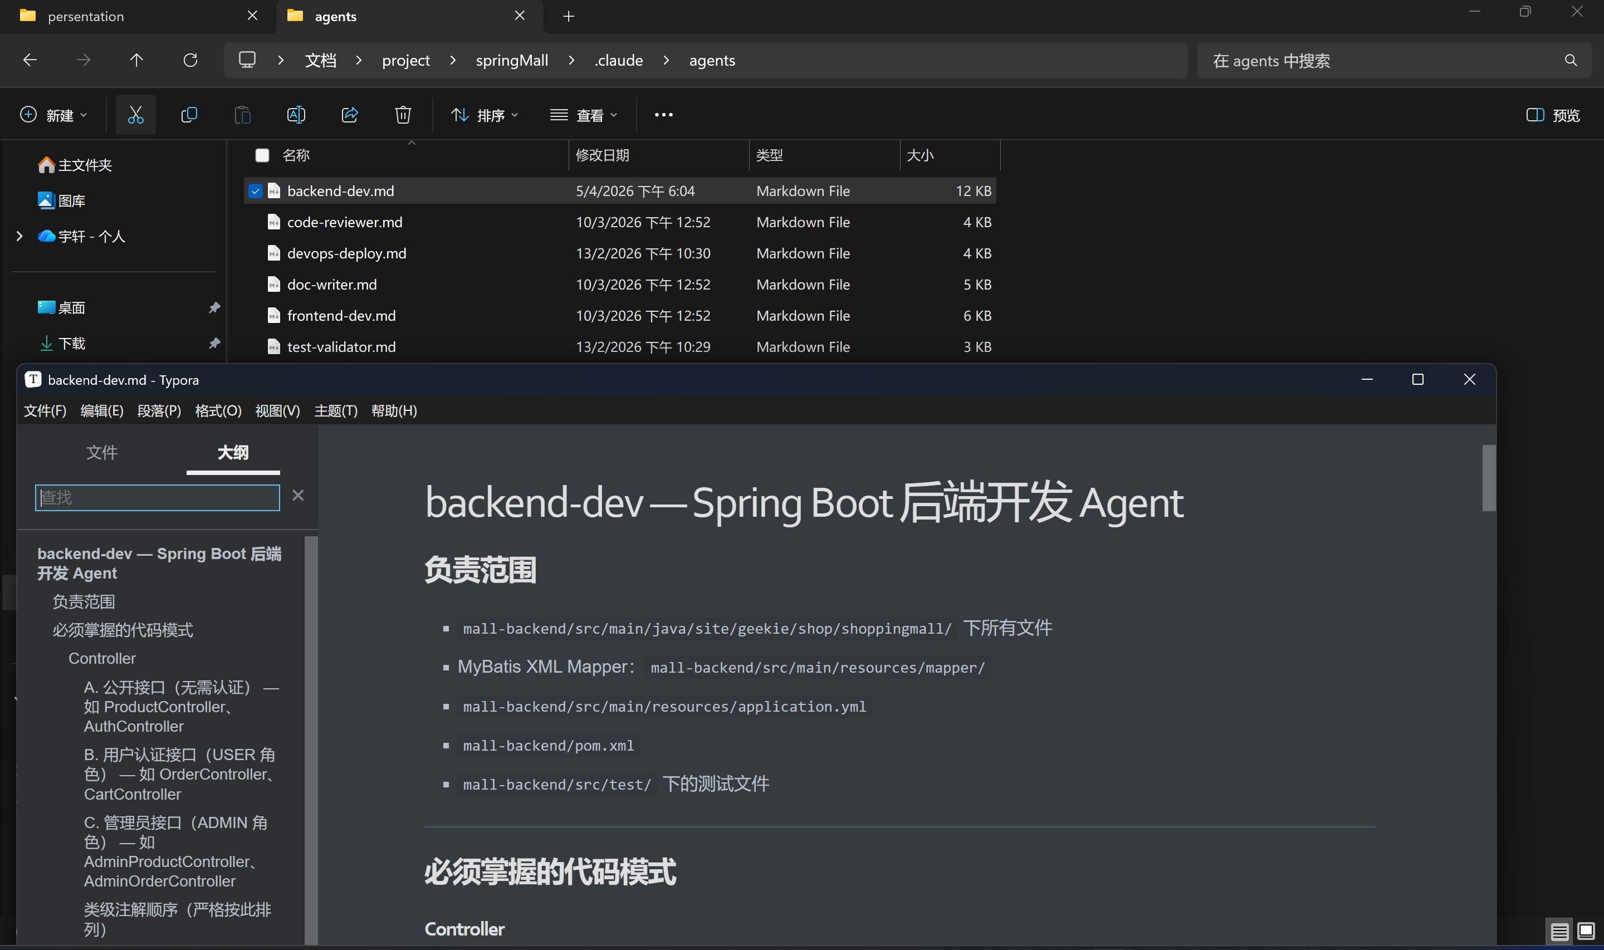Click the Typora outline panel scrollbar
Viewport: 1604px width, 950px height.
pos(311,740)
